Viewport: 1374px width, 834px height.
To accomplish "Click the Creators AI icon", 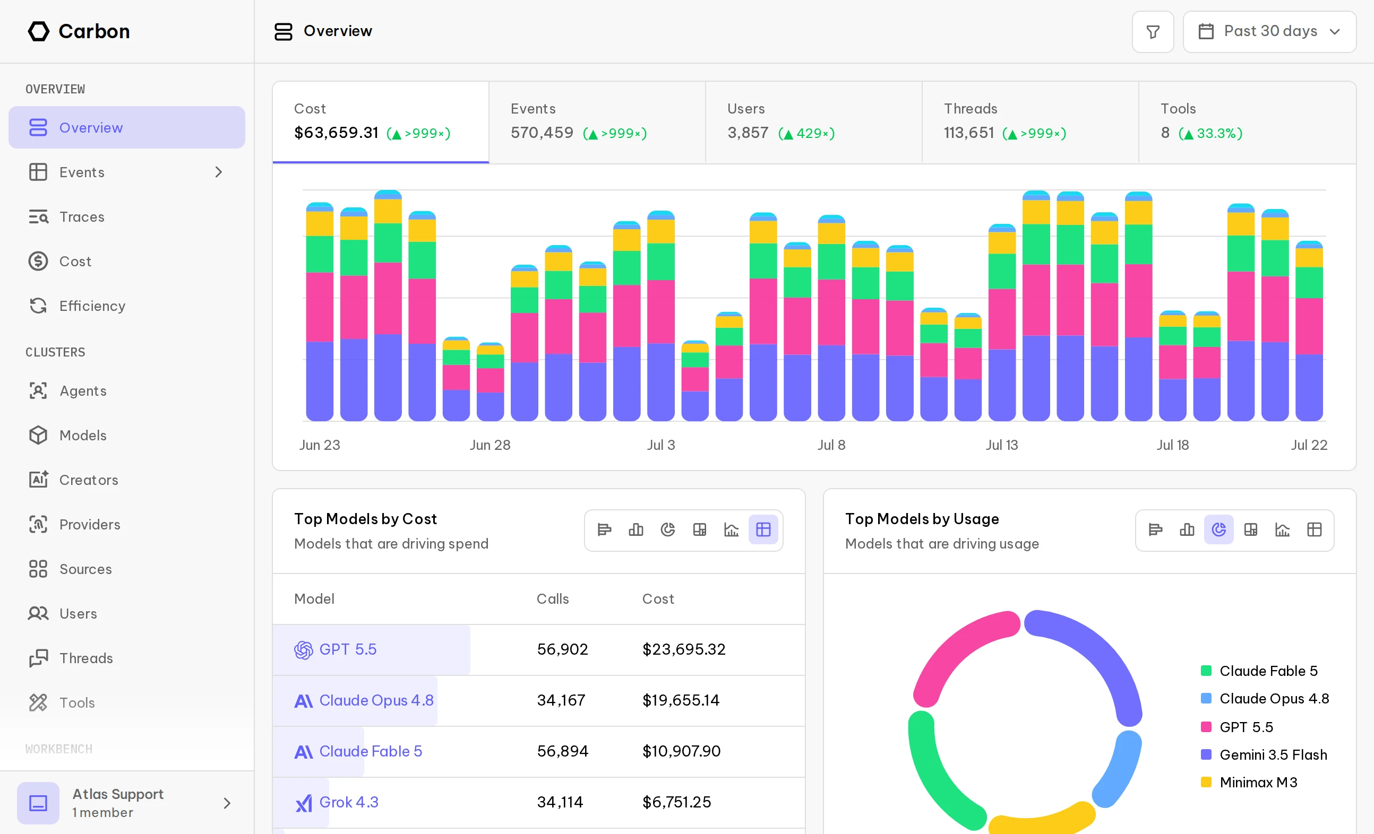I will click(38, 480).
